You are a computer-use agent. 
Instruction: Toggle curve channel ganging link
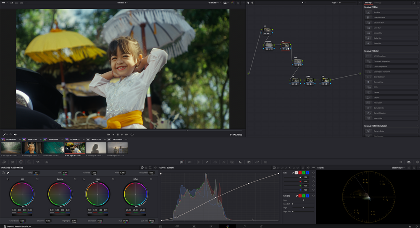click(x=293, y=173)
